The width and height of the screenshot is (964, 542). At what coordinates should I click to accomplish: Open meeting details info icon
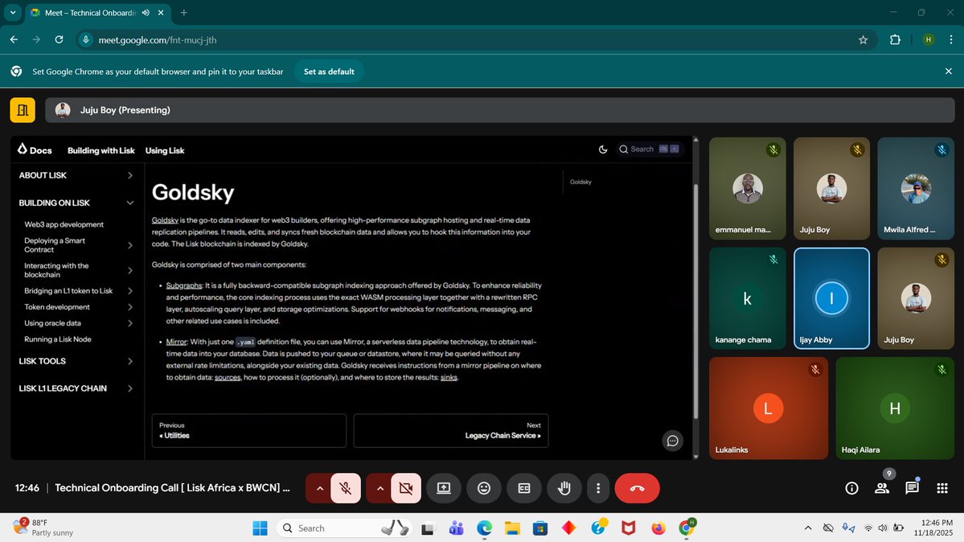coord(851,488)
